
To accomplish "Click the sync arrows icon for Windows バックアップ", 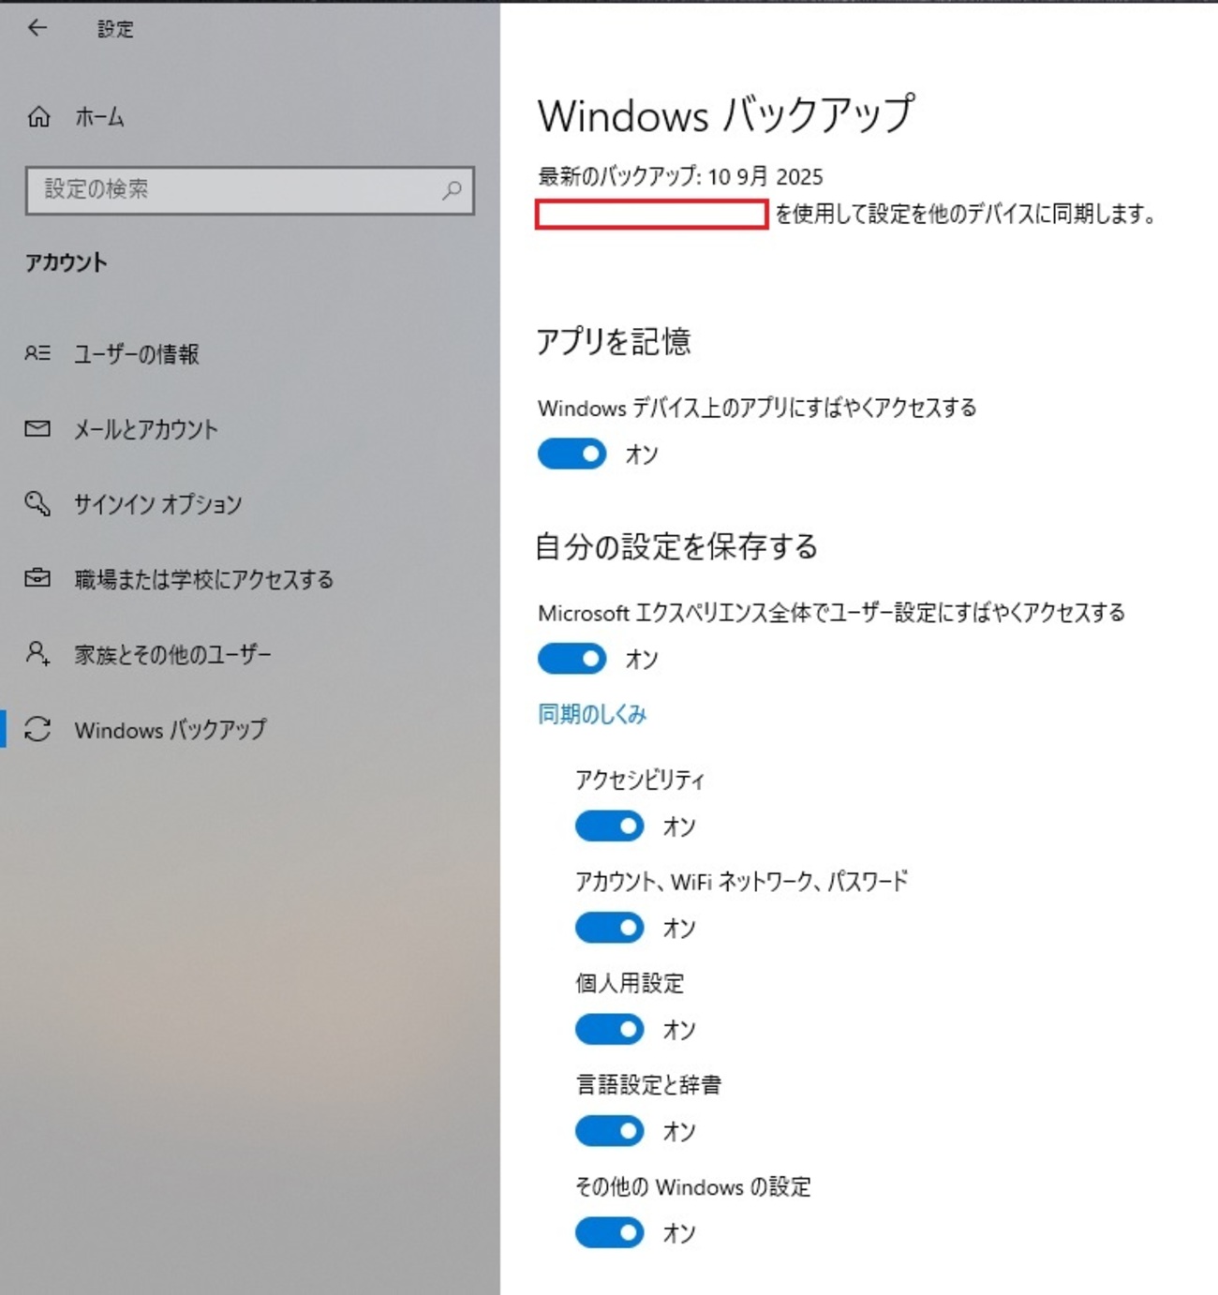I will [37, 730].
